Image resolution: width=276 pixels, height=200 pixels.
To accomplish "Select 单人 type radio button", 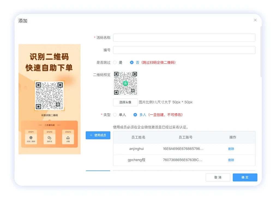I will pyautogui.click(x=115, y=115).
